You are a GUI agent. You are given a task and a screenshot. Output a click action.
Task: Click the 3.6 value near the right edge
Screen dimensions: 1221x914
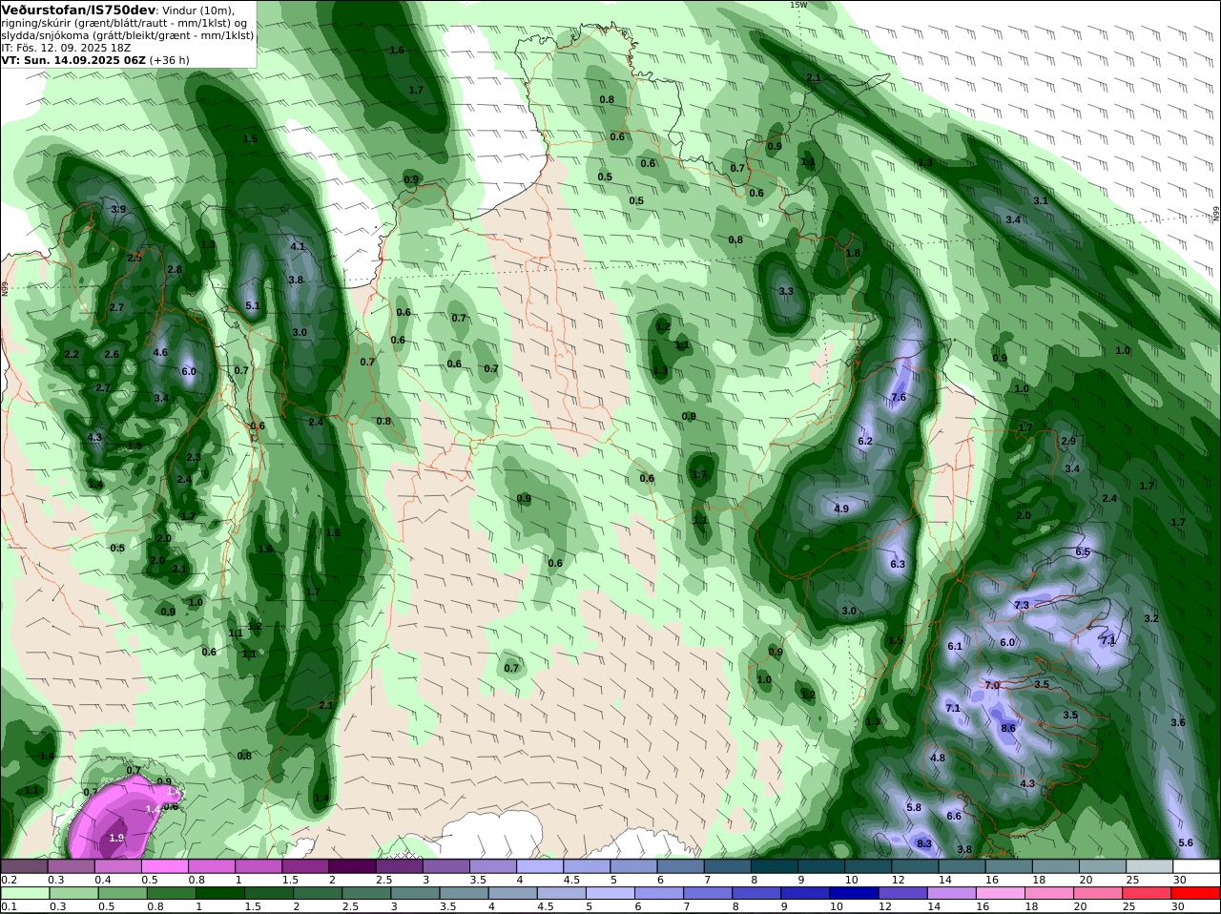coord(1178,722)
